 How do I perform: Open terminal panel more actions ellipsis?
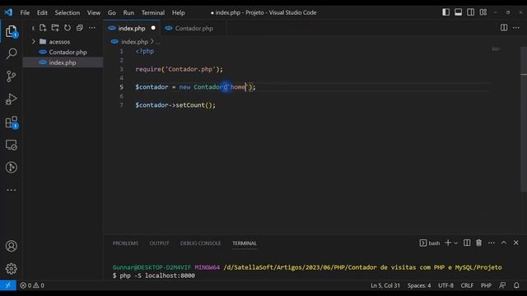pos(492,243)
